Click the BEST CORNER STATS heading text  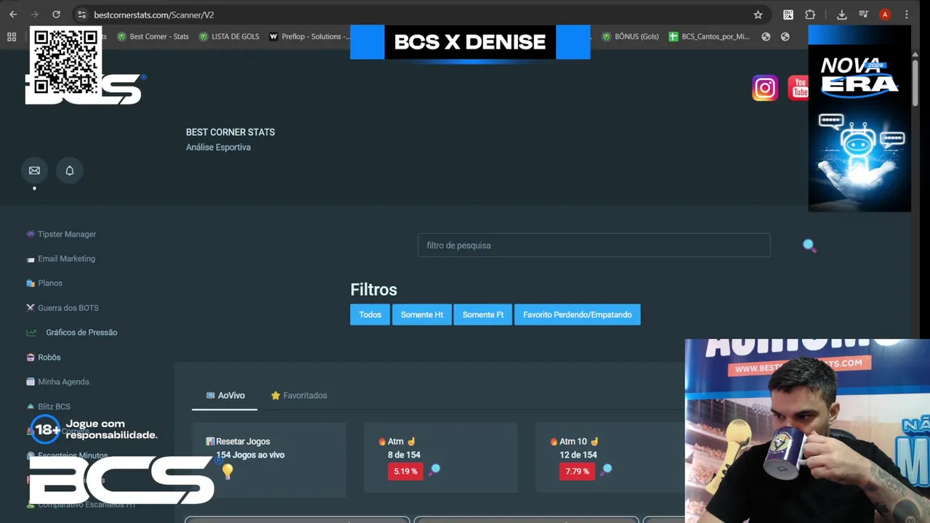(230, 132)
